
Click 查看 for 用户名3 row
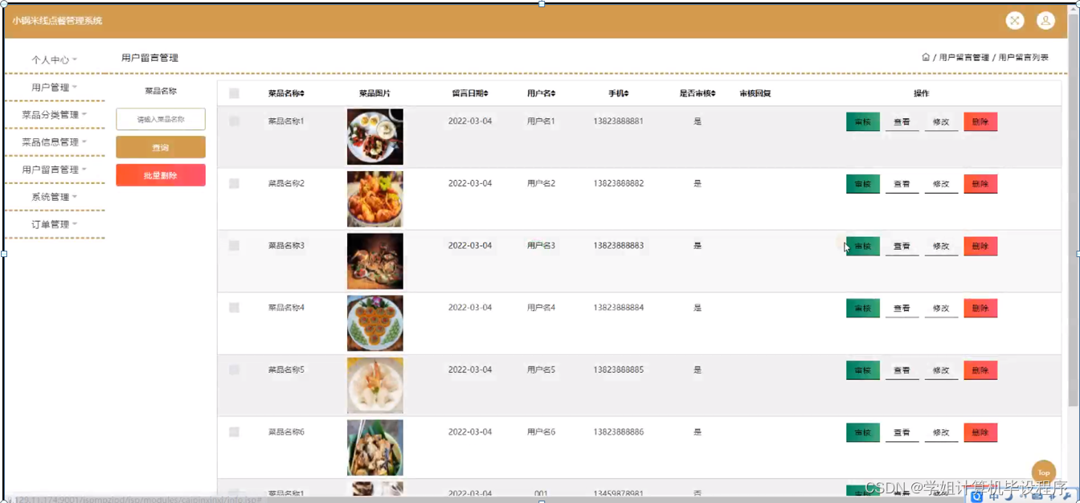coord(902,246)
